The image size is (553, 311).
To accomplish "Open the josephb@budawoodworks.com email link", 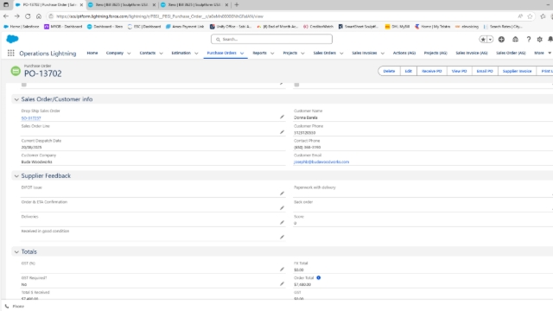I will pos(321,162).
